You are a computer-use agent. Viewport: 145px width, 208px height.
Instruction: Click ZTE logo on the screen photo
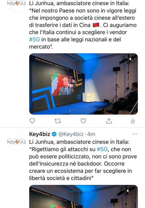coord(79,97)
